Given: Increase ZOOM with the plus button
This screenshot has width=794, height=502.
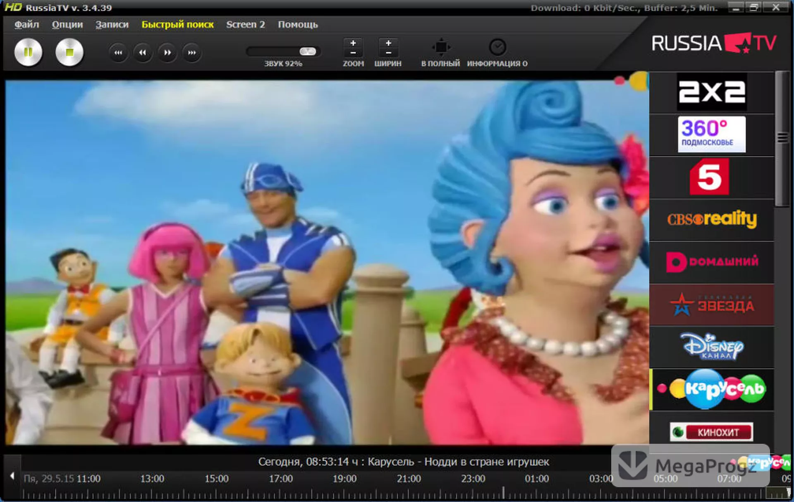Looking at the screenshot, I should click(353, 43).
